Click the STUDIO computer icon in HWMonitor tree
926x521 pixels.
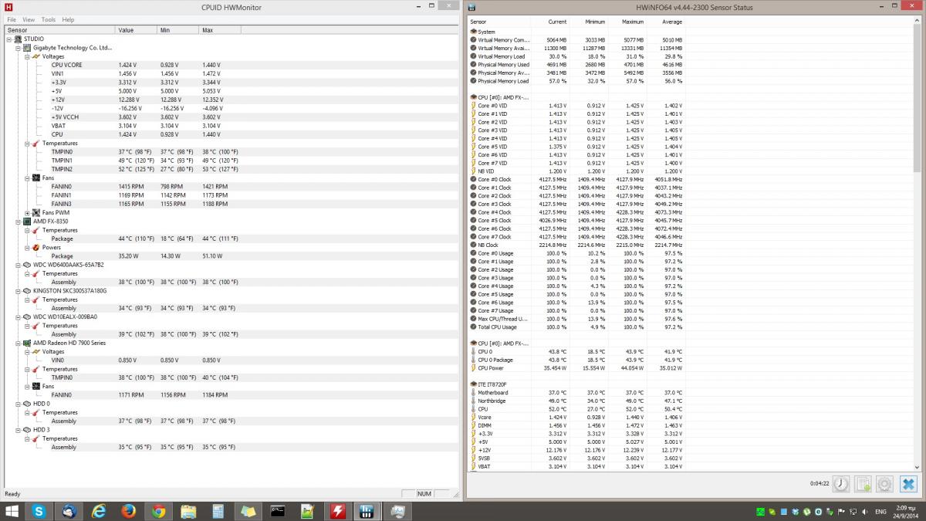18,39
